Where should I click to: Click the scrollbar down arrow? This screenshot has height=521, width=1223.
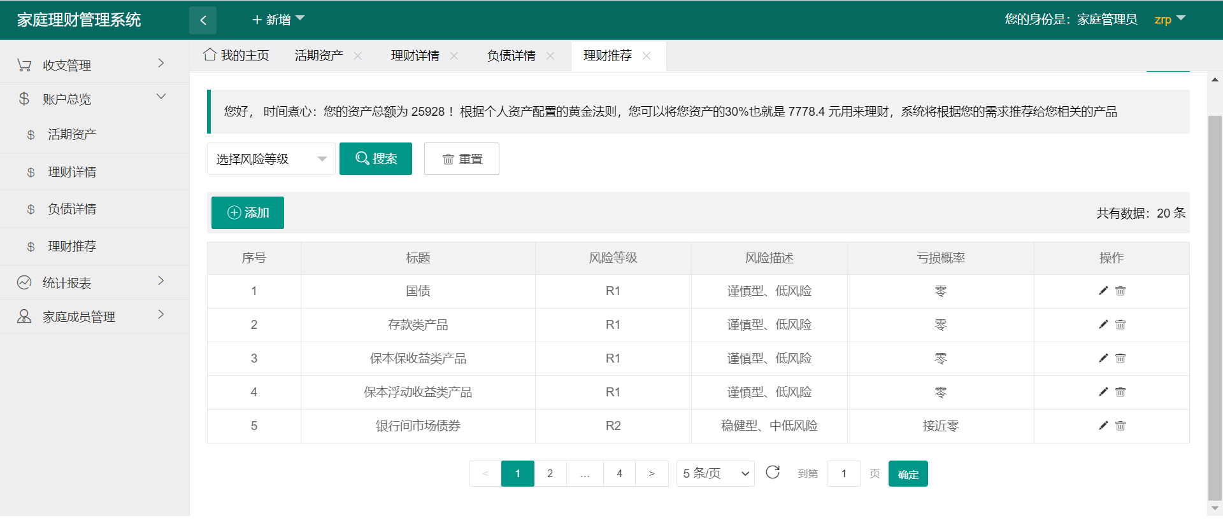point(1215,508)
